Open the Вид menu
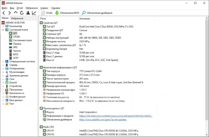This screenshot has height=137, width=209. [12, 8]
